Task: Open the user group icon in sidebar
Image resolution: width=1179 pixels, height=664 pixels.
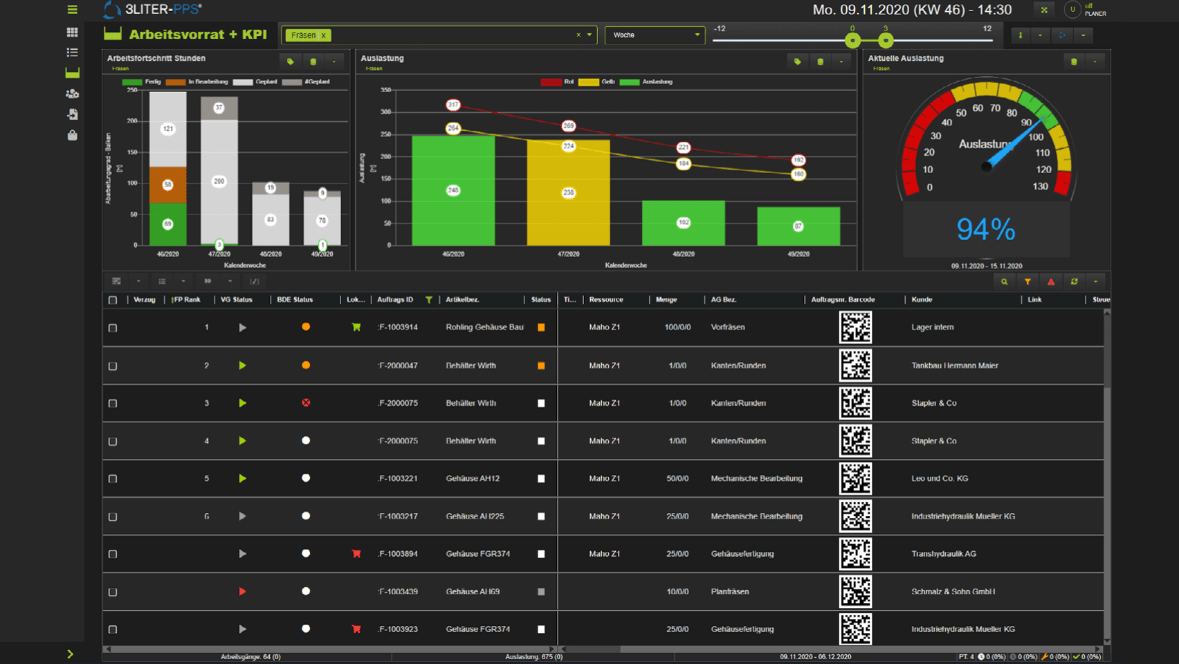Action: [72, 93]
